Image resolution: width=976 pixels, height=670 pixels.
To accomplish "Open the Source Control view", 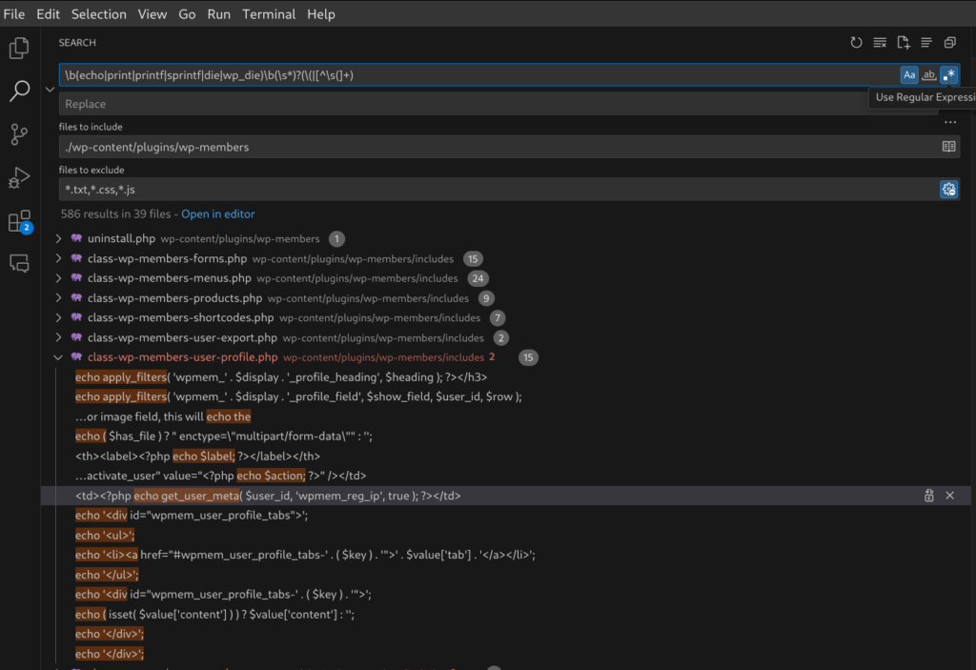I will point(19,134).
